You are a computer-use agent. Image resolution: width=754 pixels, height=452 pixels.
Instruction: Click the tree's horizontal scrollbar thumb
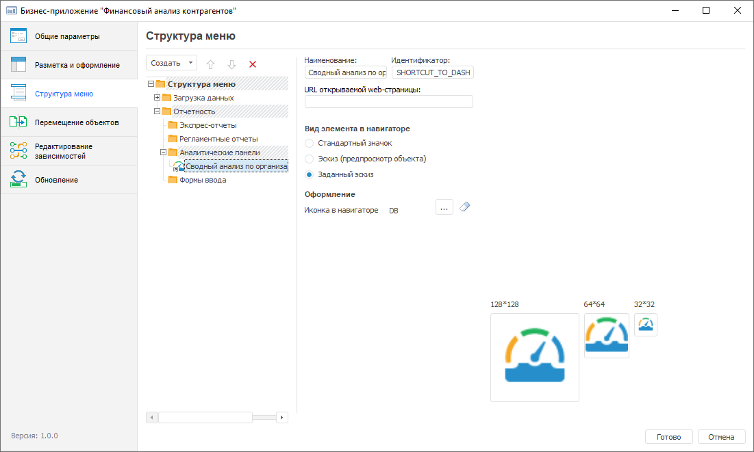205,417
